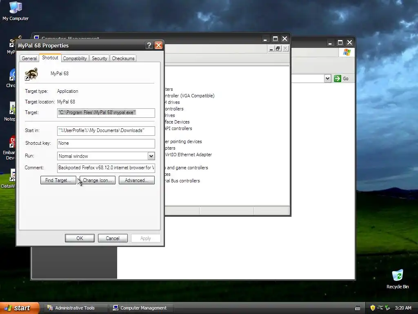Open the Embarcadero Dev desktop shortcut
This screenshot has width=418, height=314.
pos(9,148)
